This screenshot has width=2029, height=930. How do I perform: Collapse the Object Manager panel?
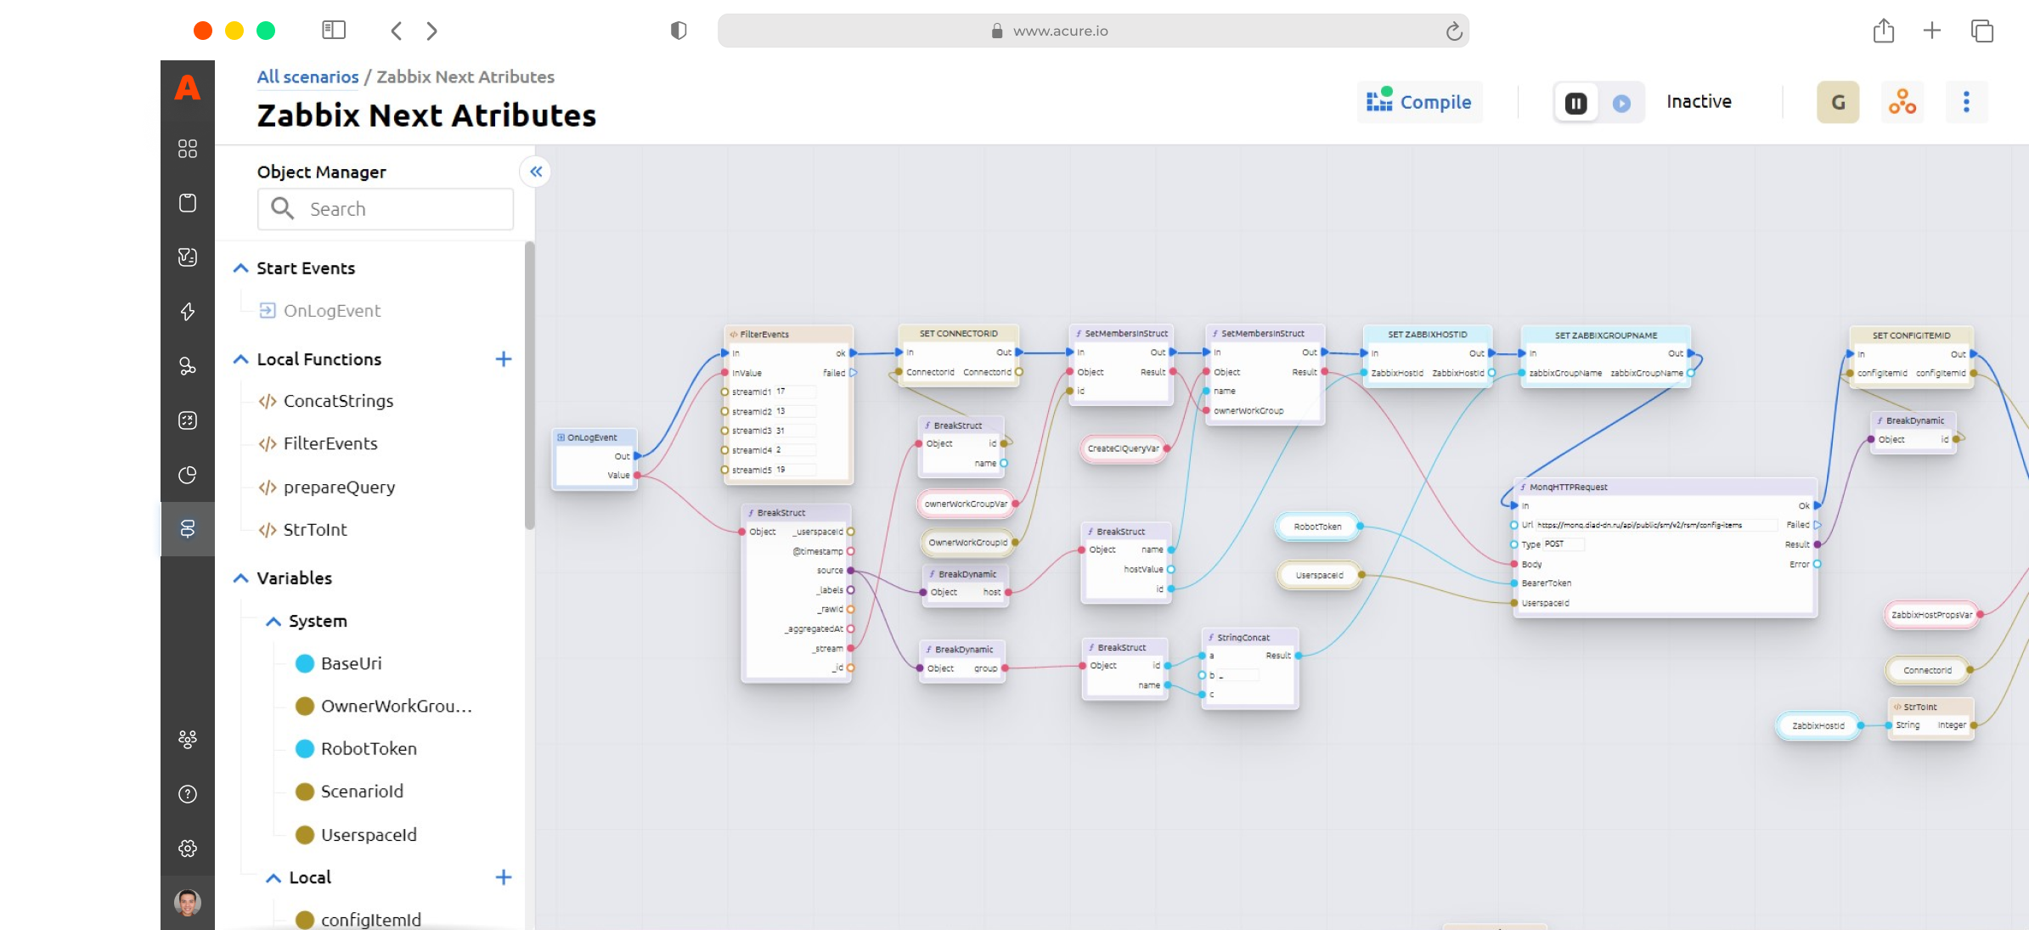point(536,172)
